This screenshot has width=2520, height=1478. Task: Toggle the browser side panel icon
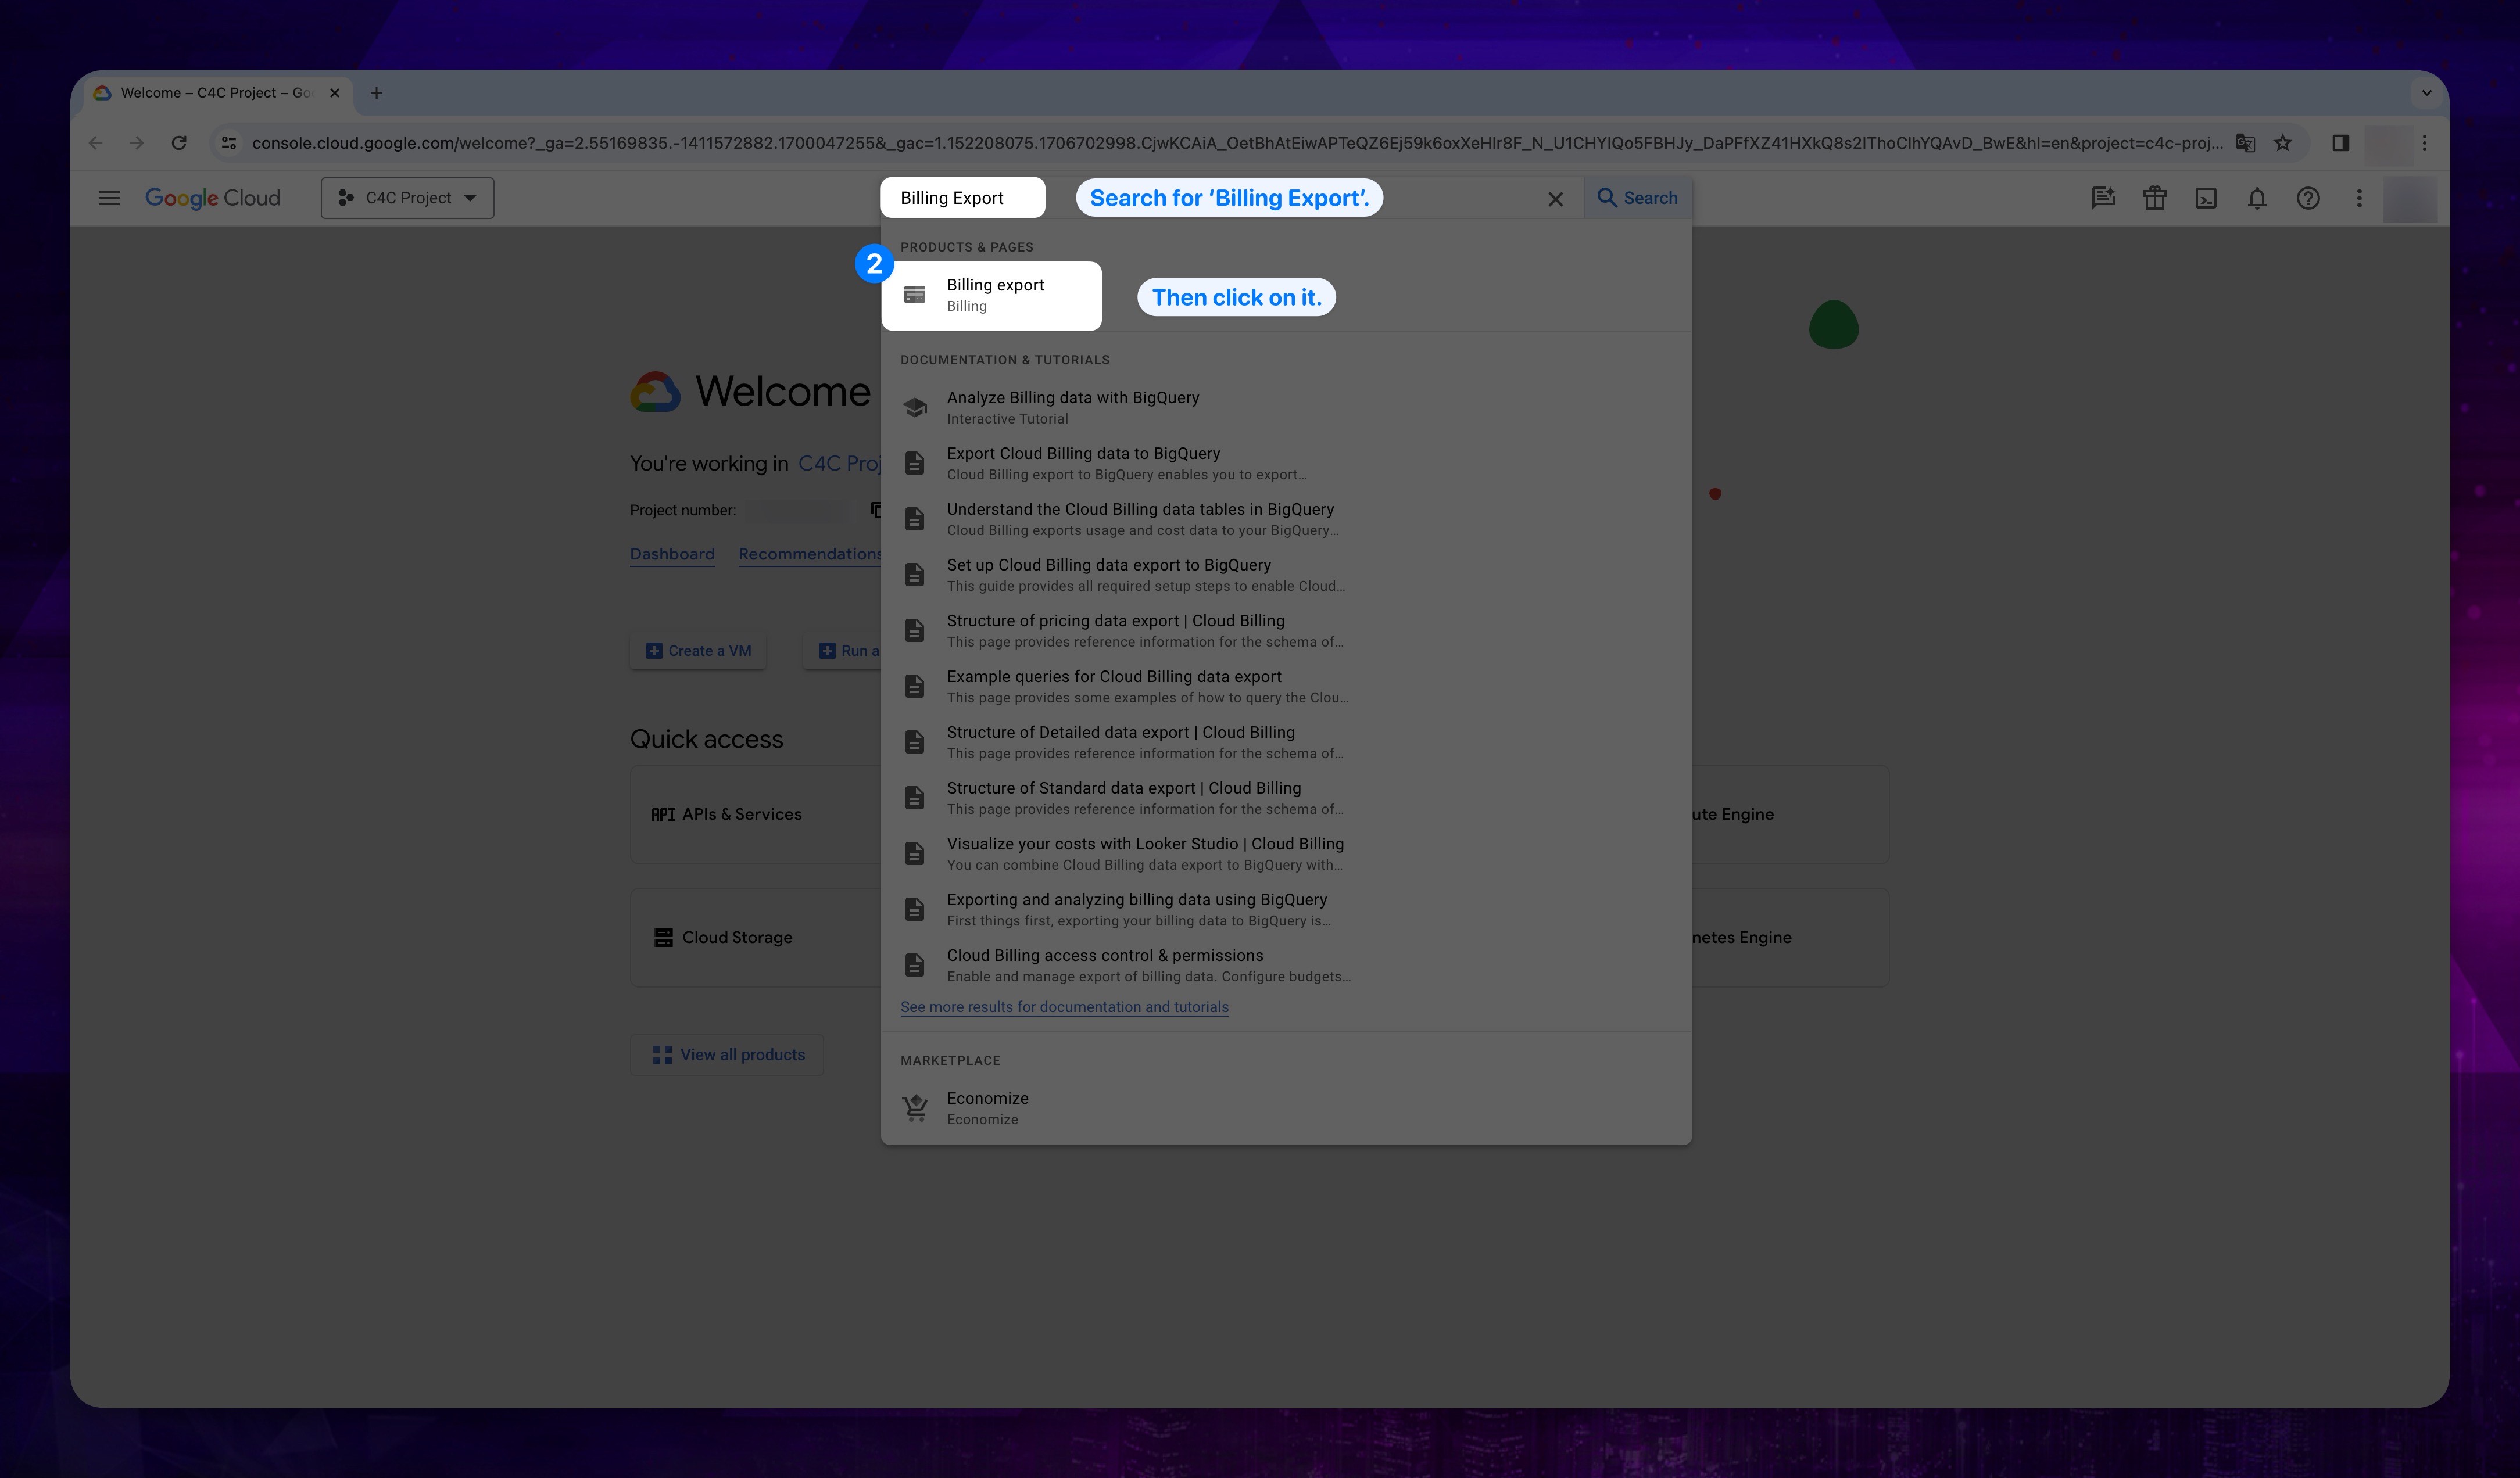[x=2340, y=143]
